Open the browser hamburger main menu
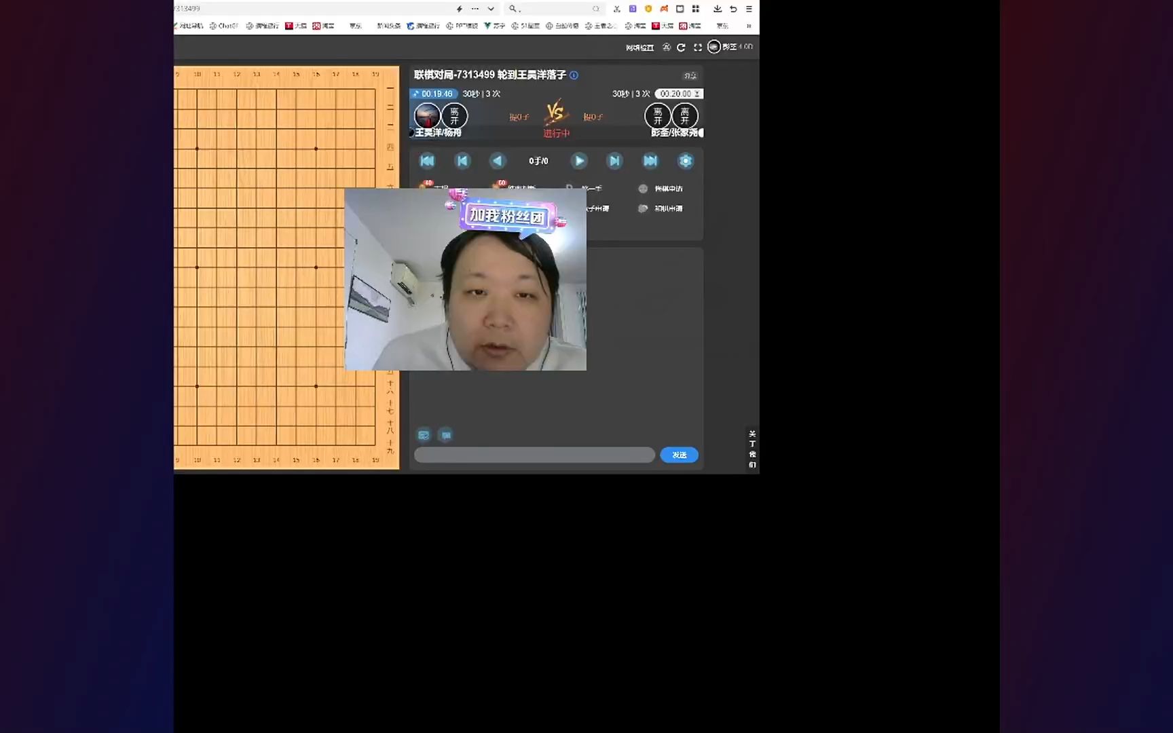The height and width of the screenshot is (733, 1173). pos(749,9)
